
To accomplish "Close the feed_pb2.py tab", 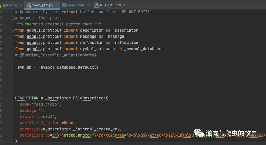I will 57,5.
